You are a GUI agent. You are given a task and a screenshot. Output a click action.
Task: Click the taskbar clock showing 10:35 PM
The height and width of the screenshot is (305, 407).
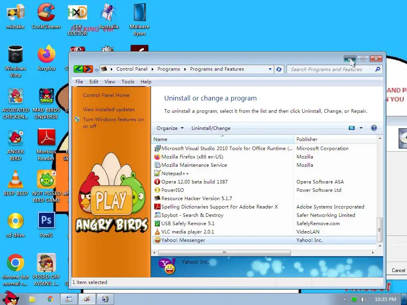[385, 299]
